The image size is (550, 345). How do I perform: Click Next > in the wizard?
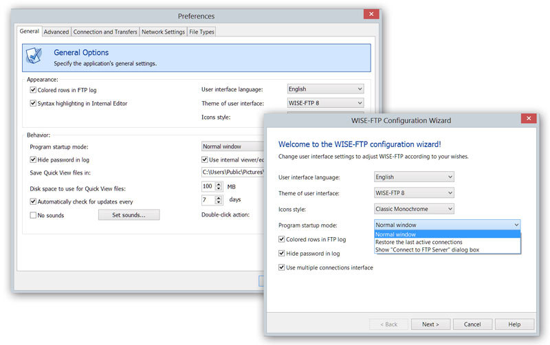click(430, 324)
